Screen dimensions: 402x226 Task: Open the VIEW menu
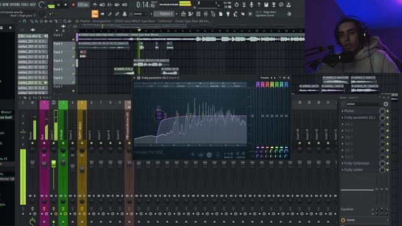coord(6,4)
